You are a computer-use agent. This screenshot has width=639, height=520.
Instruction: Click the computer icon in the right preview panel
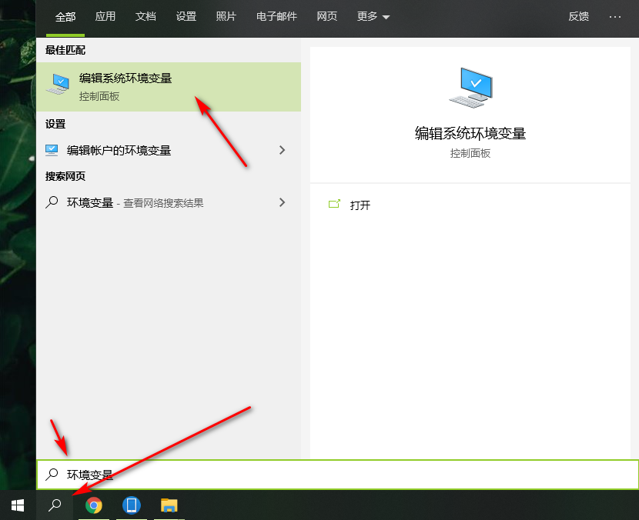470,87
